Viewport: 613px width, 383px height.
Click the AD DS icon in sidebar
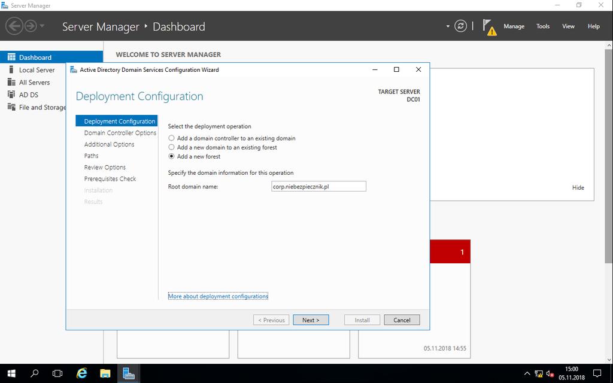(11, 95)
